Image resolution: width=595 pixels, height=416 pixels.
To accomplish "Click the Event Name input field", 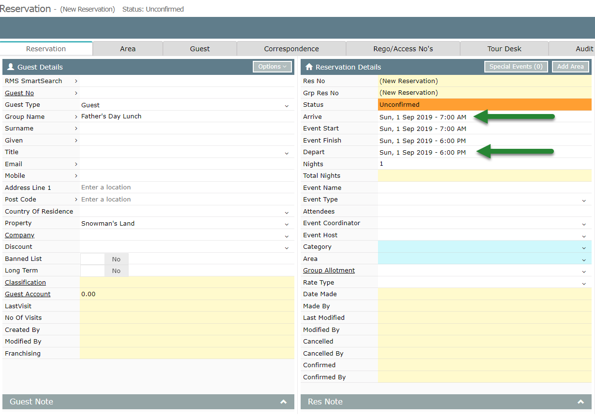I will [x=485, y=188].
